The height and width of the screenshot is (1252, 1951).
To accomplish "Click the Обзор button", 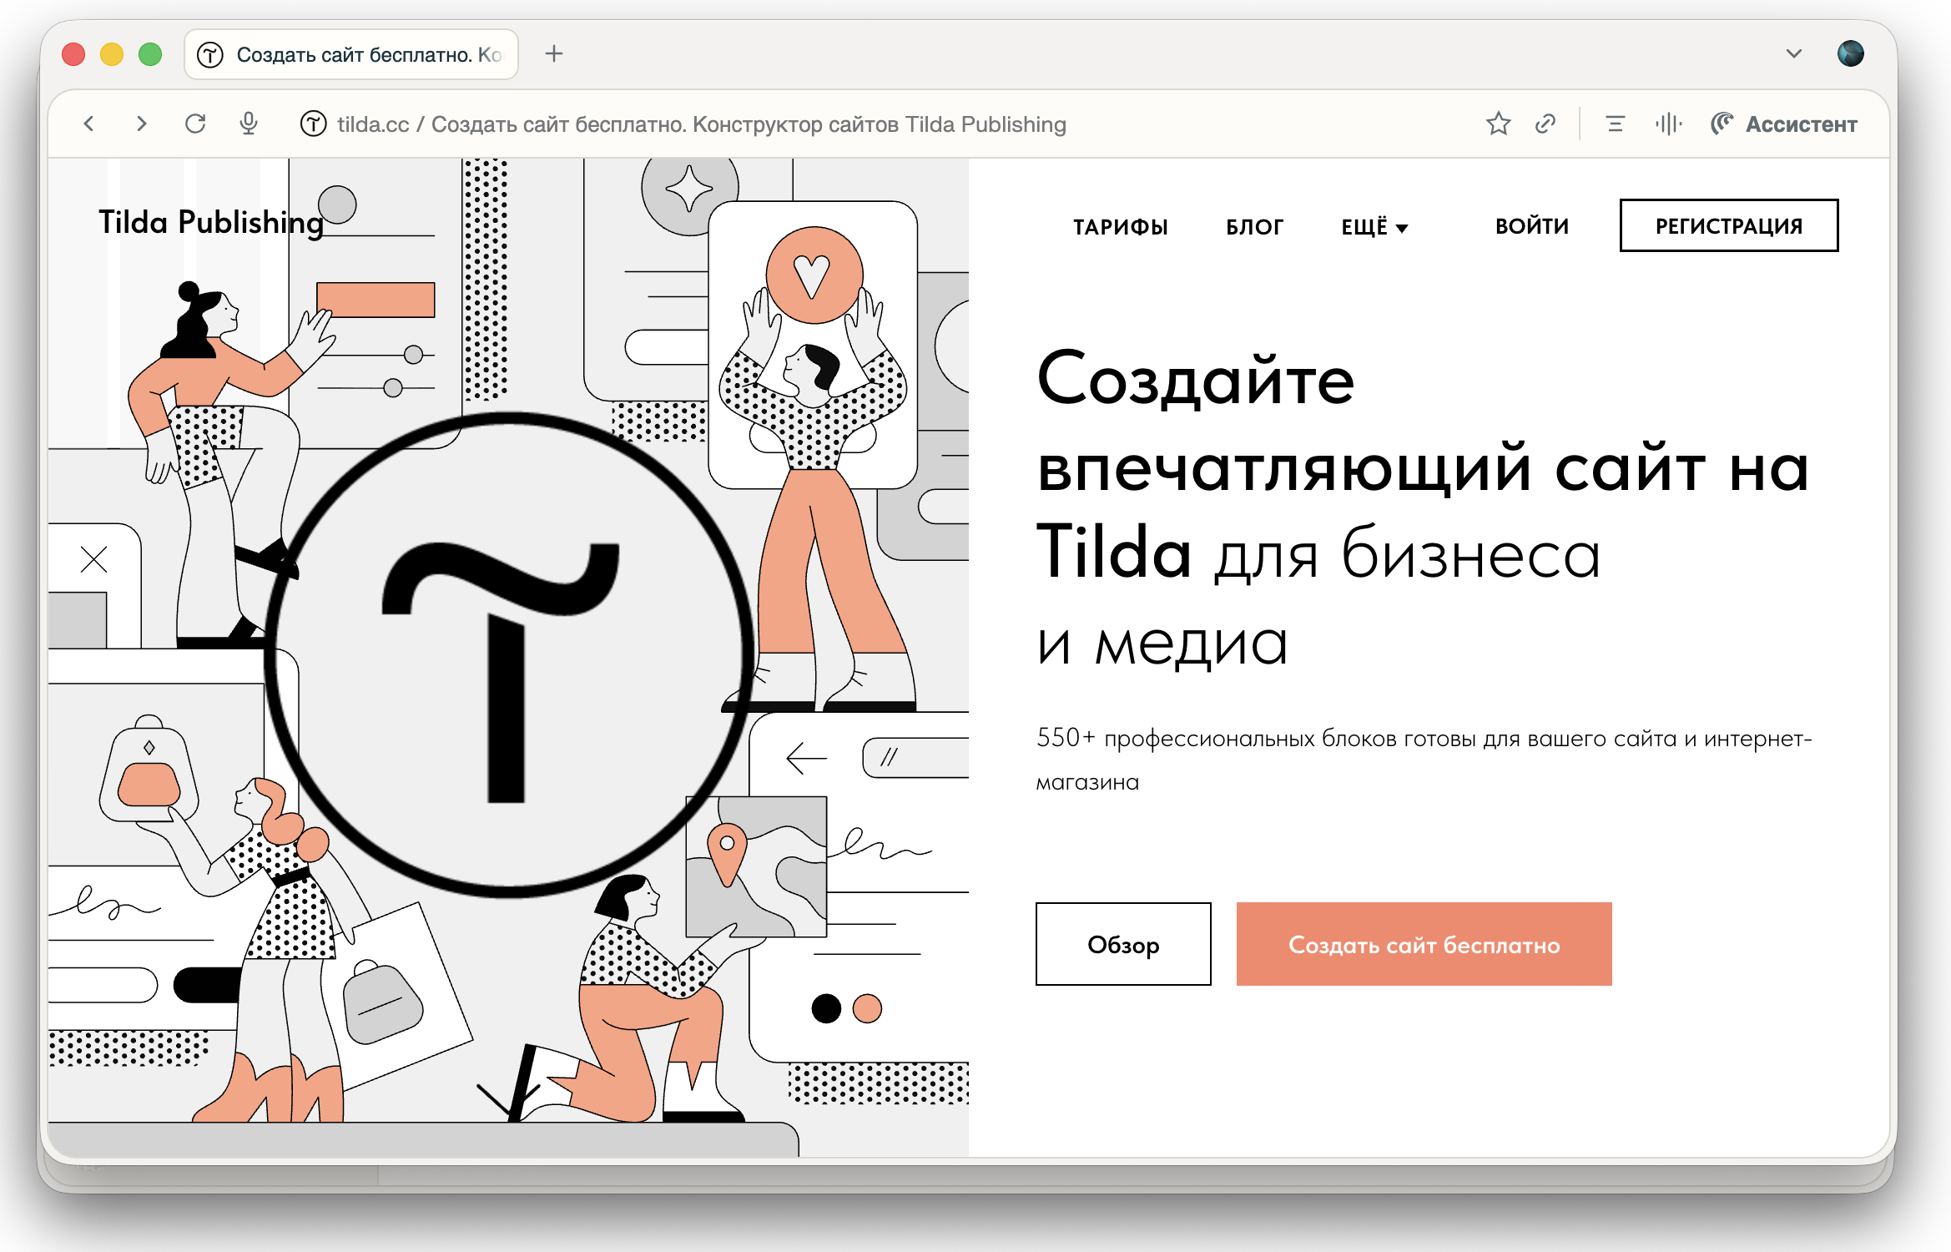I will coord(1123,944).
